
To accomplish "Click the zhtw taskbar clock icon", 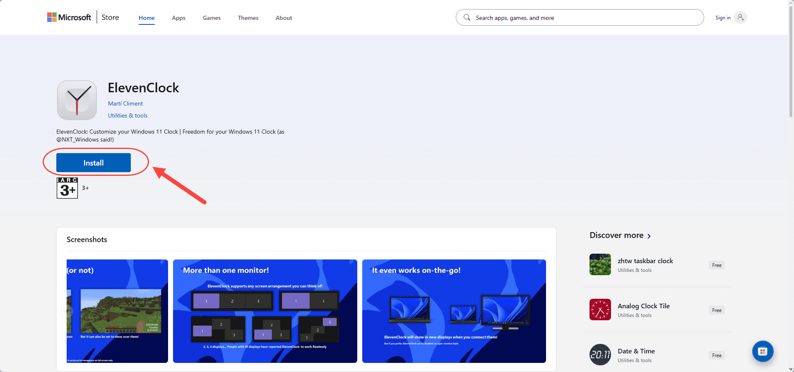I will 600,264.
